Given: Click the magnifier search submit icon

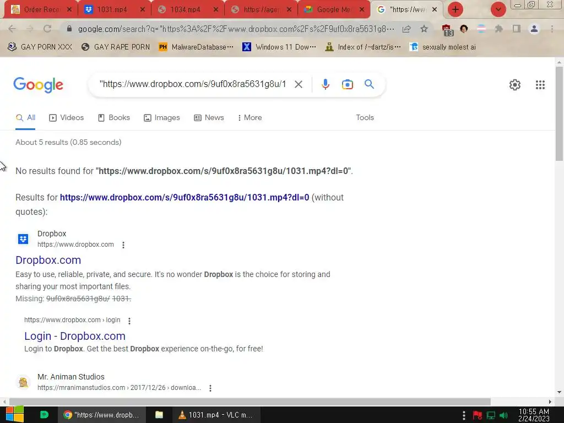Looking at the screenshot, I should 369,84.
